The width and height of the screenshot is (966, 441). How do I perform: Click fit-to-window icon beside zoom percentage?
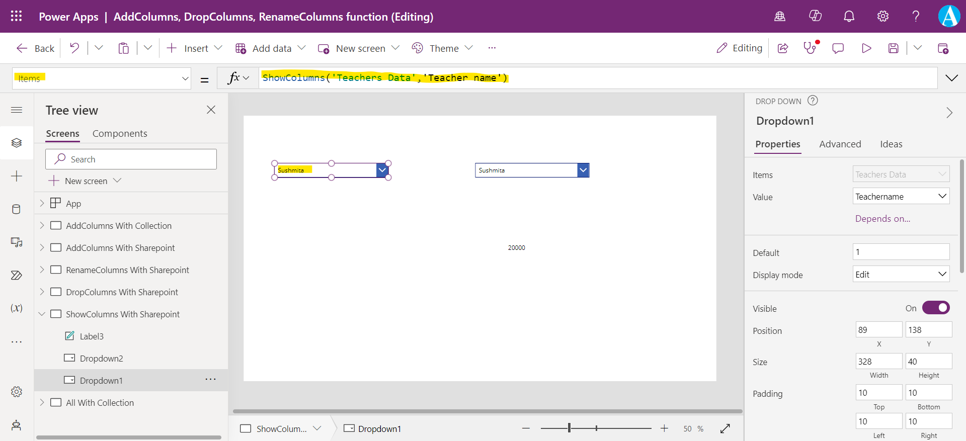[x=725, y=428]
